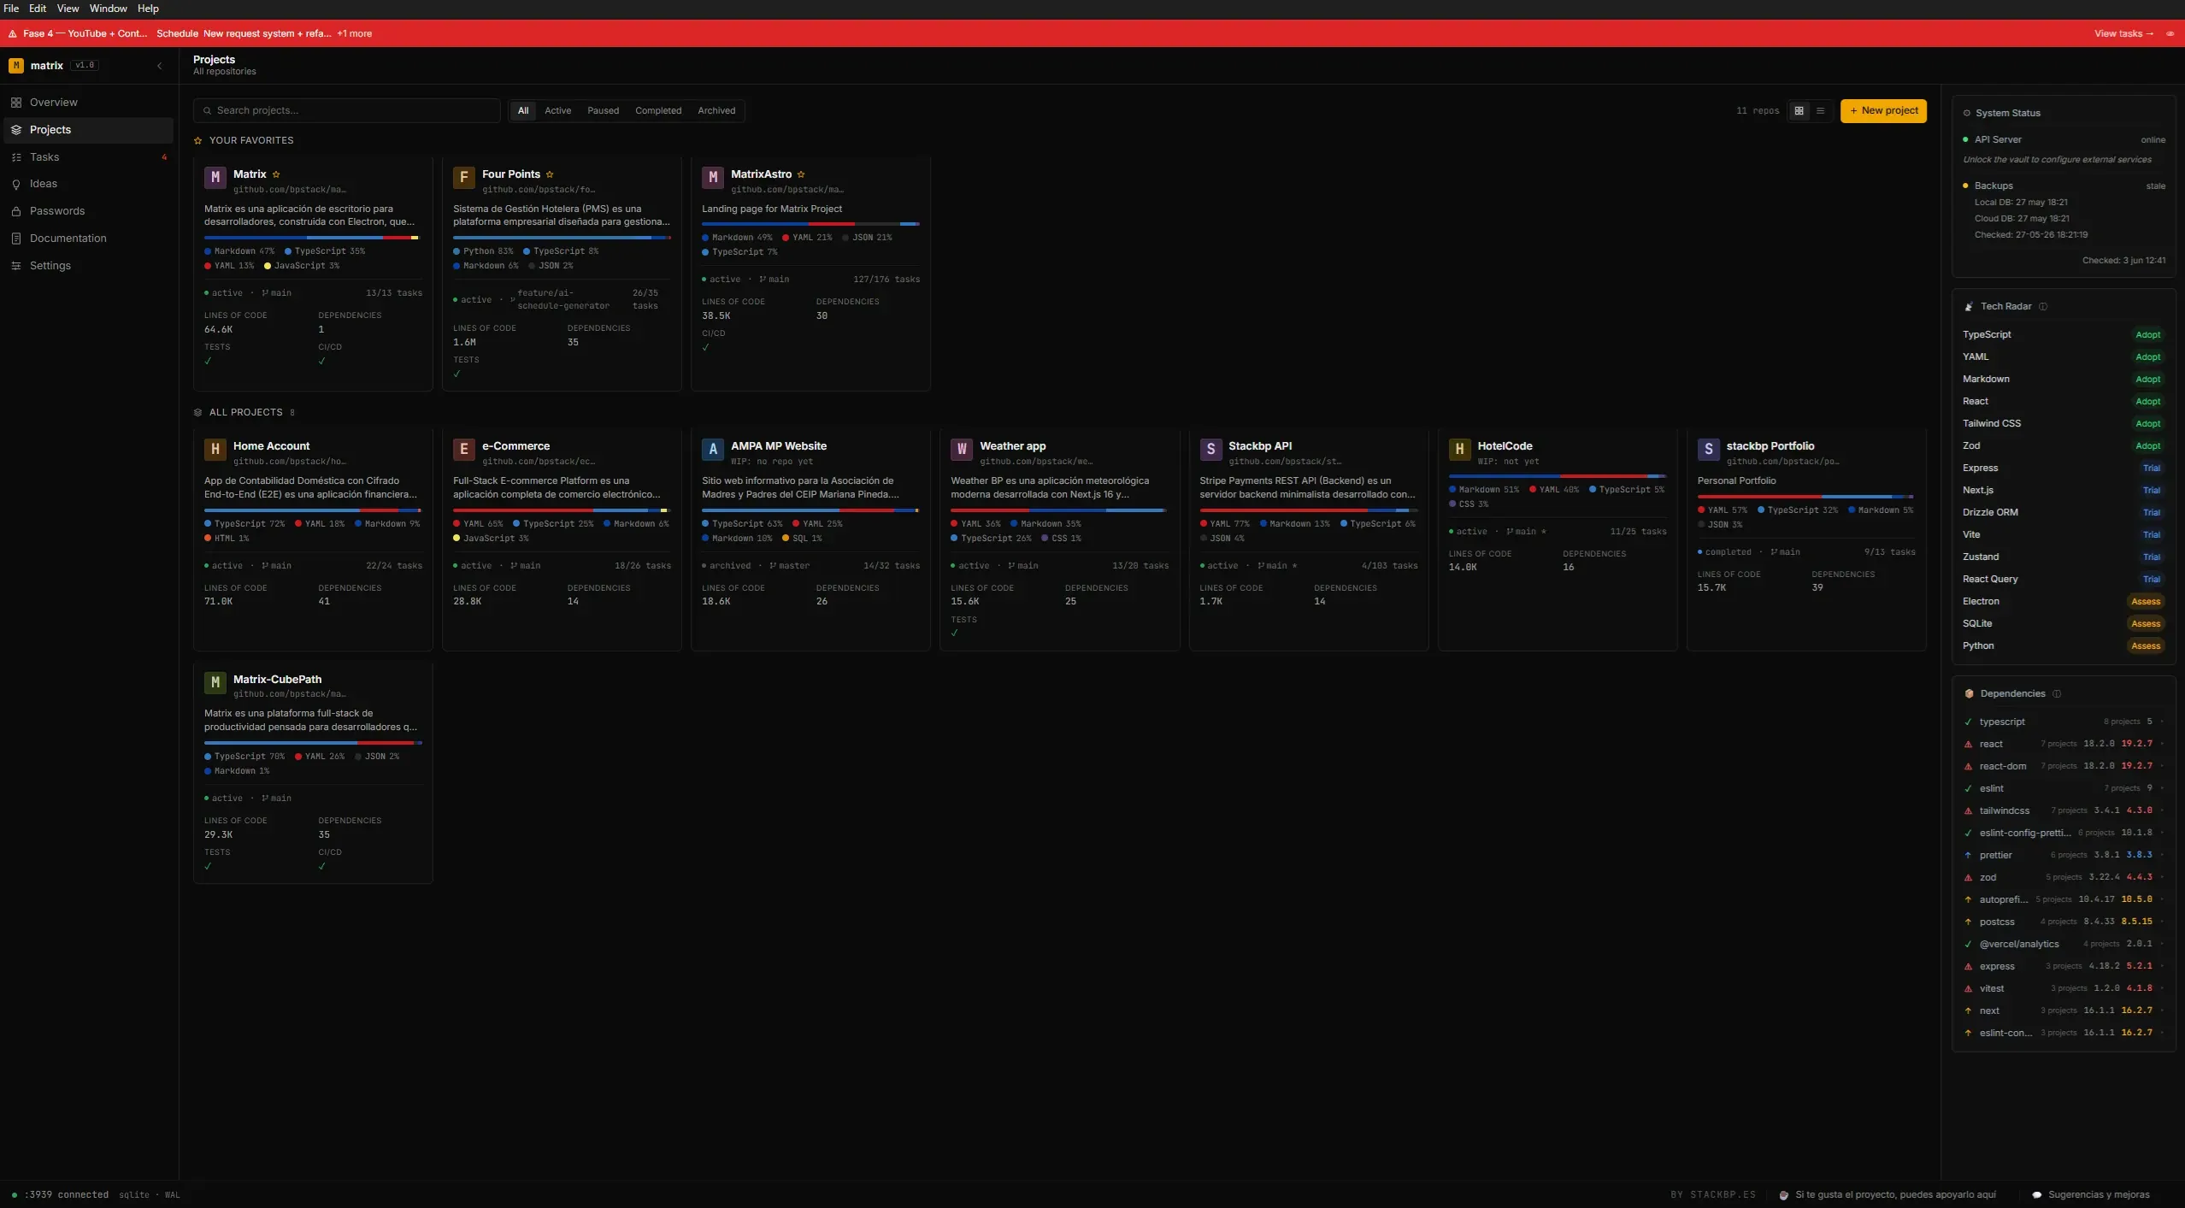Open the Matrix-CubePath project card title
Viewport: 2185px width, 1208px height.
[x=277, y=680]
